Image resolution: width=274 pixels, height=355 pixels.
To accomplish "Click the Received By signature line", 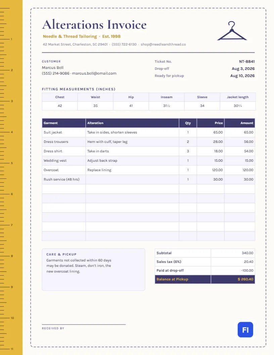I will tap(84, 324).
